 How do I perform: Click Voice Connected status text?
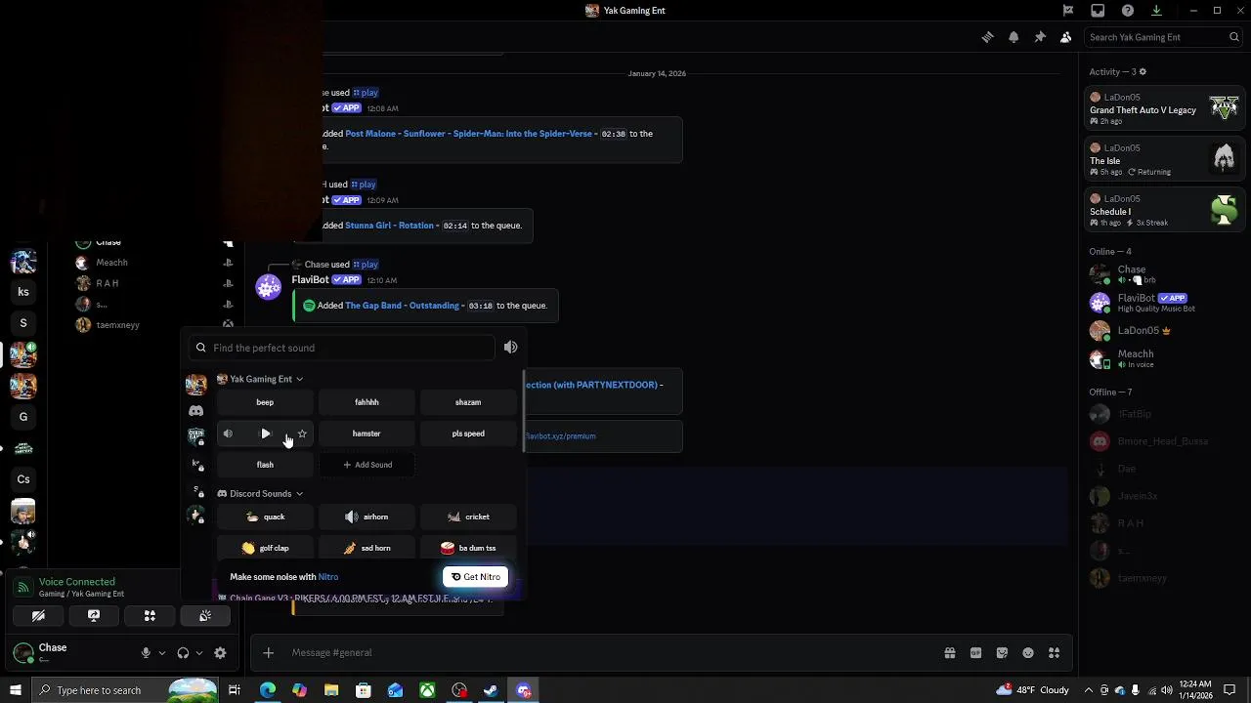tap(77, 582)
